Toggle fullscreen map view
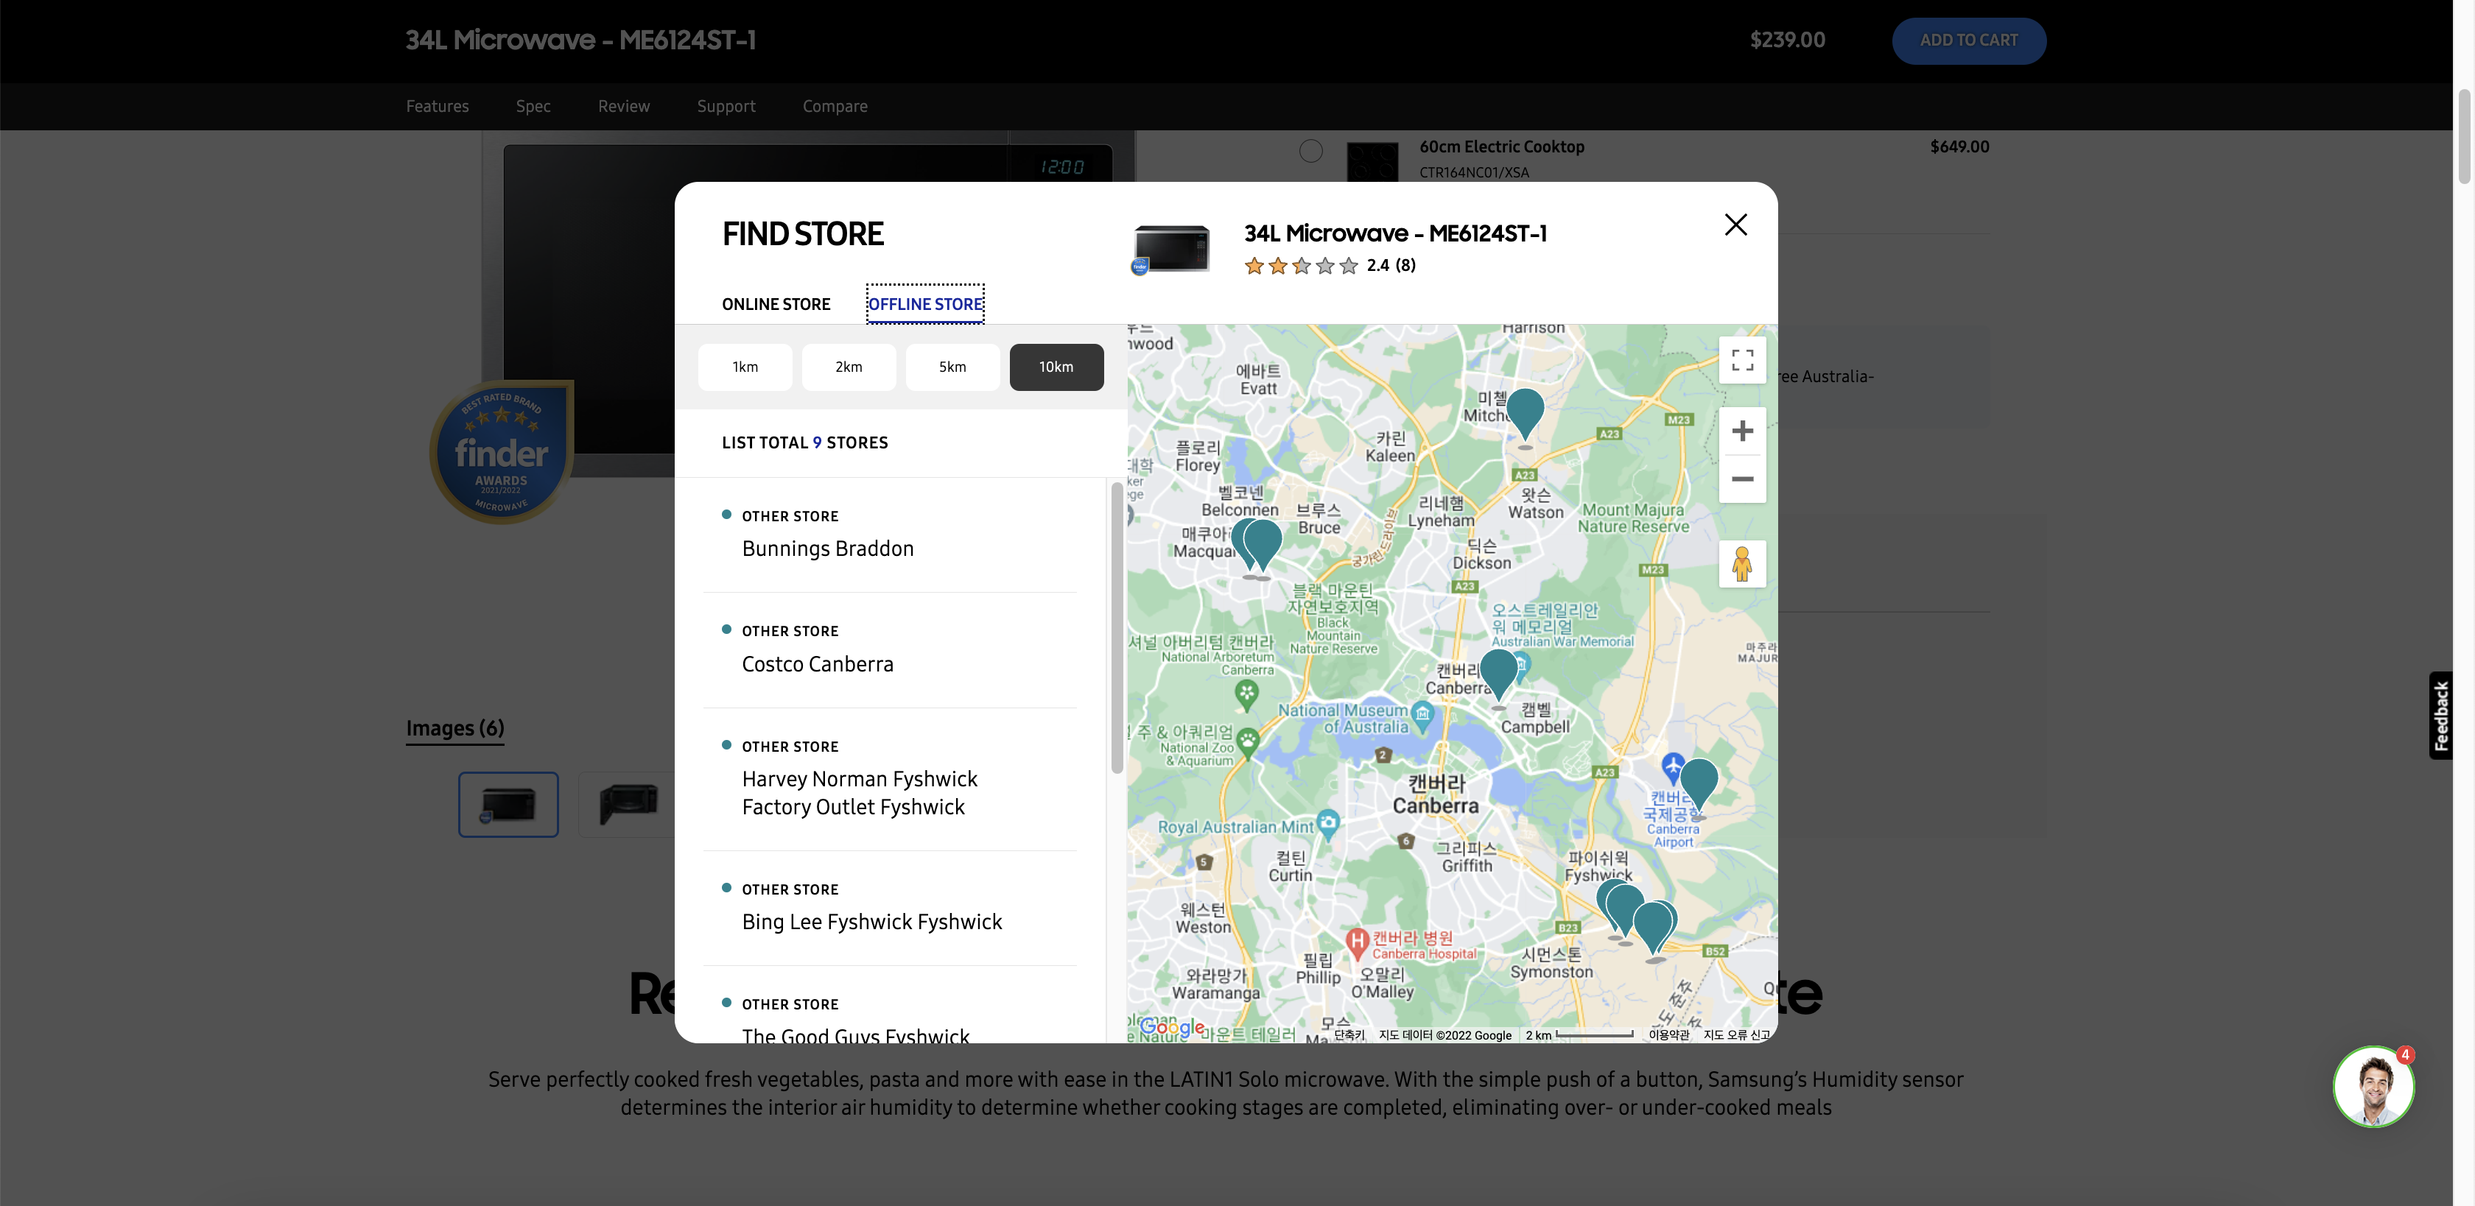The image size is (2475, 1206). [x=1742, y=360]
